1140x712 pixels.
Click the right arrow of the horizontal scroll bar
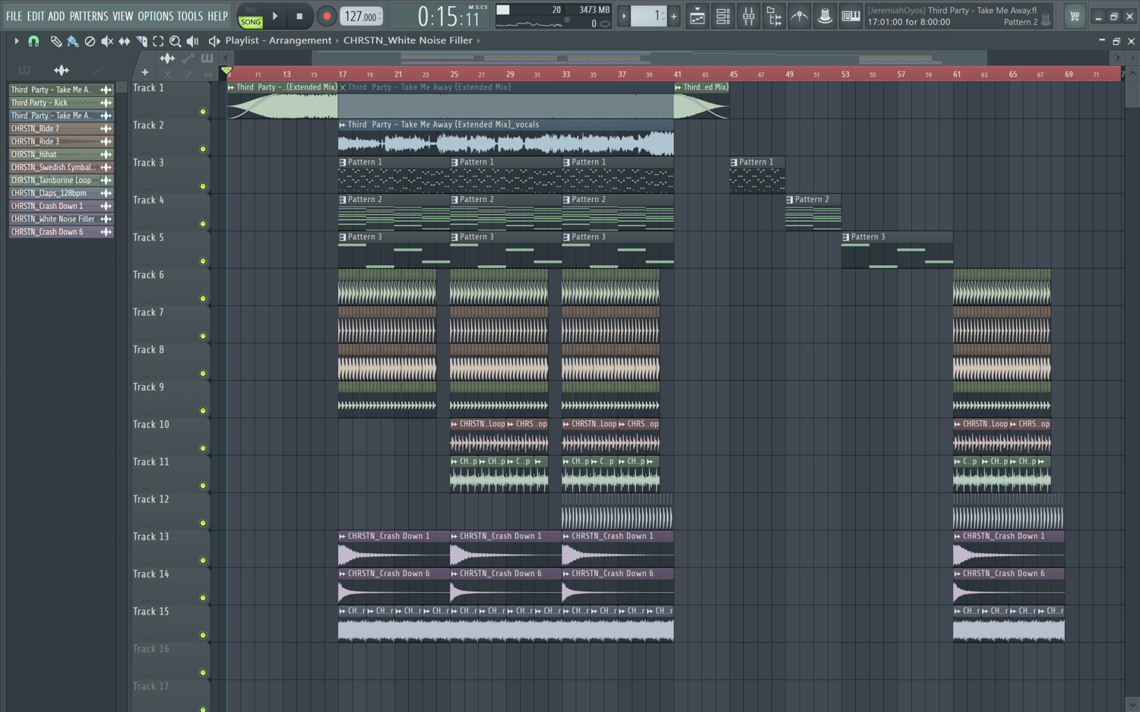1117,58
